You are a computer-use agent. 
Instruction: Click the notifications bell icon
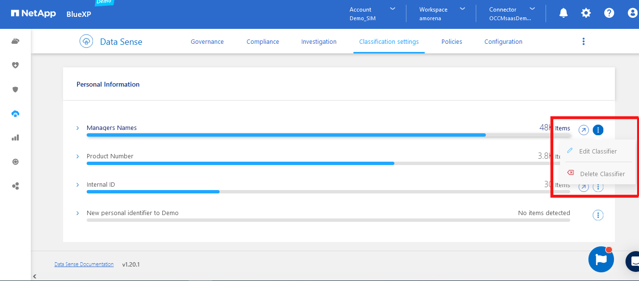click(x=563, y=13)
